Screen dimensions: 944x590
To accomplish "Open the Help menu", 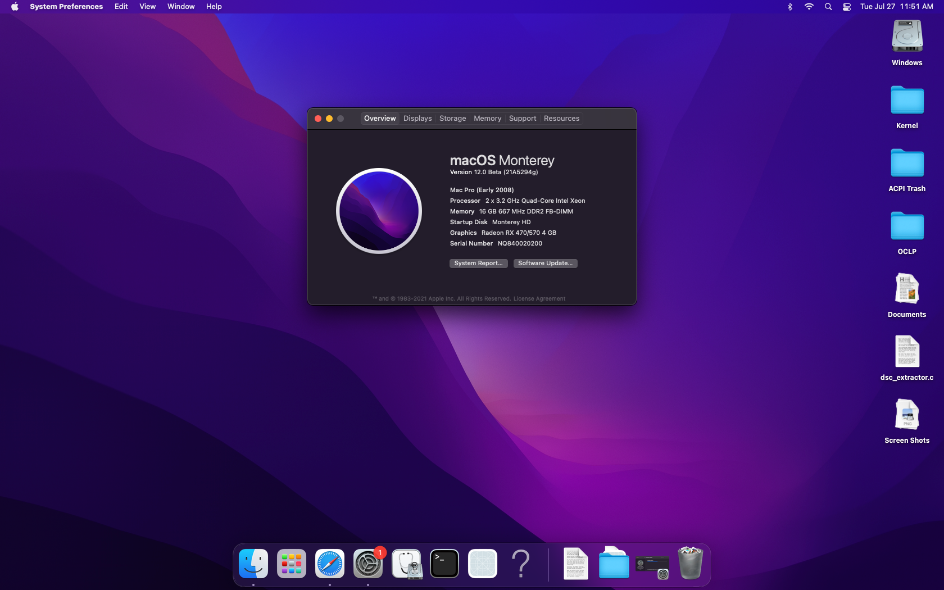I will 214,7.
